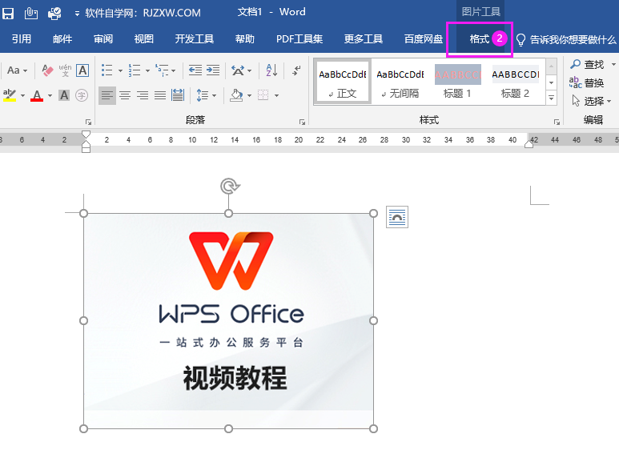Apply the yellow text highlight color
619x454 pixels.
10,95
